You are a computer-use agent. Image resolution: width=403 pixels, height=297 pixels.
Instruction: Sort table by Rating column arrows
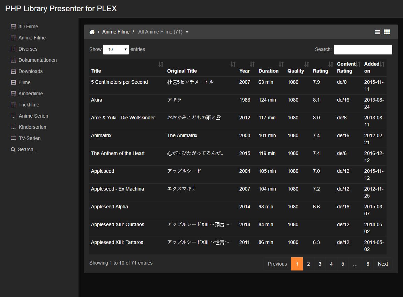(x=330, y=64)
